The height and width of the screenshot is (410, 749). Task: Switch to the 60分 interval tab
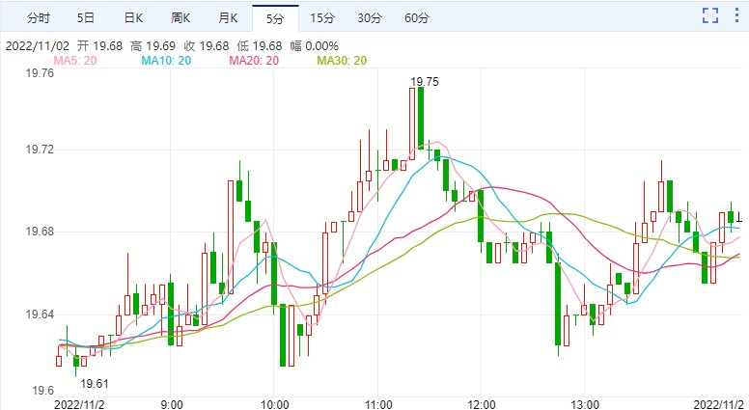coord(417,18)
